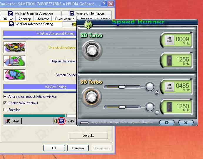Uncheck After system reboot, Initiate WinFox
The image size is (203, 159).
click(5, 96)
